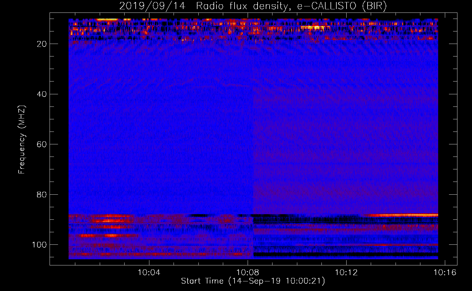Click the '10:08' time tick label
The width and height of the screenshot is (472, 291).
point(248,273)
